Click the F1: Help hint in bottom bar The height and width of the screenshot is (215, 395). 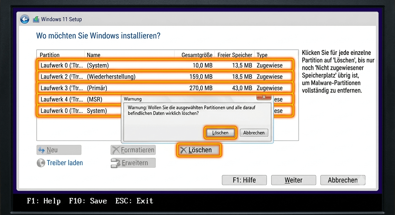click(x=44, y=201)
